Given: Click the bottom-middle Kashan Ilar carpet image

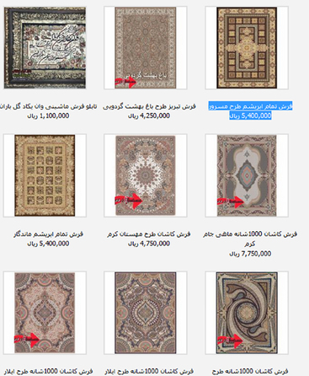Looking at the screenshot, I should pos(146,313).
